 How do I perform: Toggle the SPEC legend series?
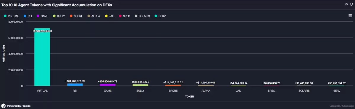click(125, 16)
